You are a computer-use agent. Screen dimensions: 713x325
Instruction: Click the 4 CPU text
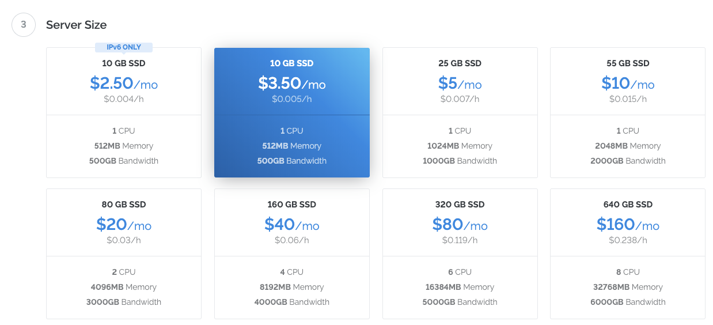[x=292, y=272]
